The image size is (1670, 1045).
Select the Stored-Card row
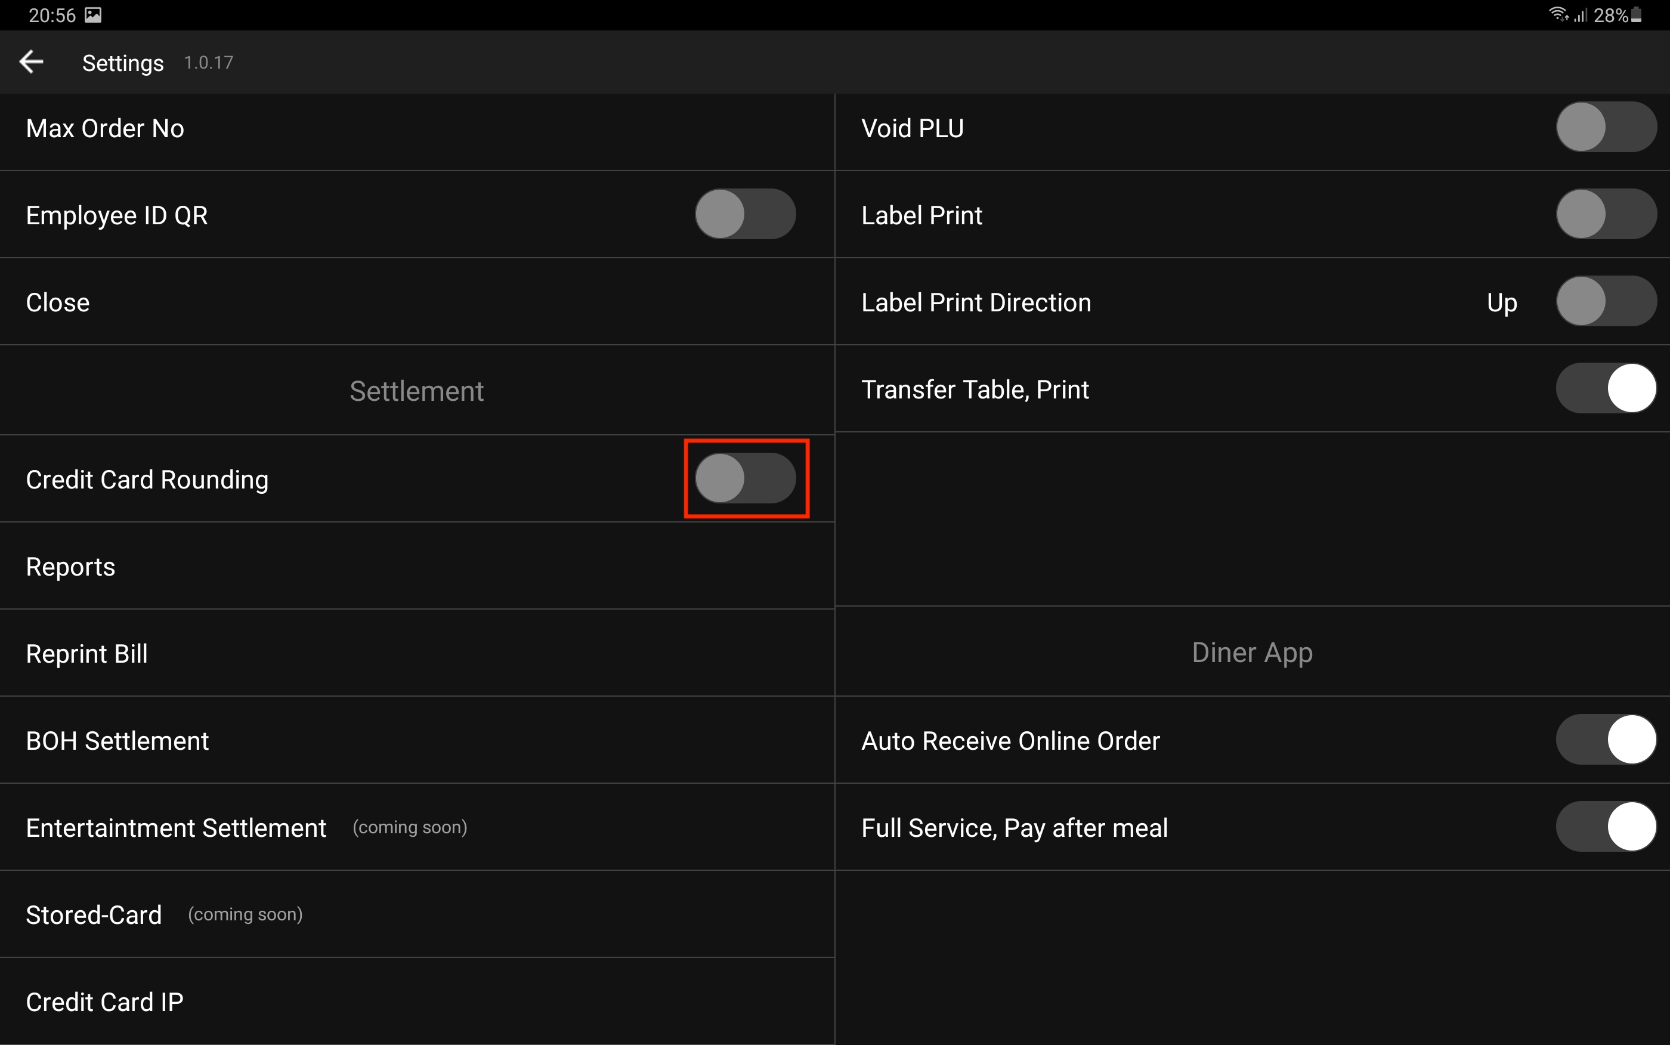click(94, 915)
